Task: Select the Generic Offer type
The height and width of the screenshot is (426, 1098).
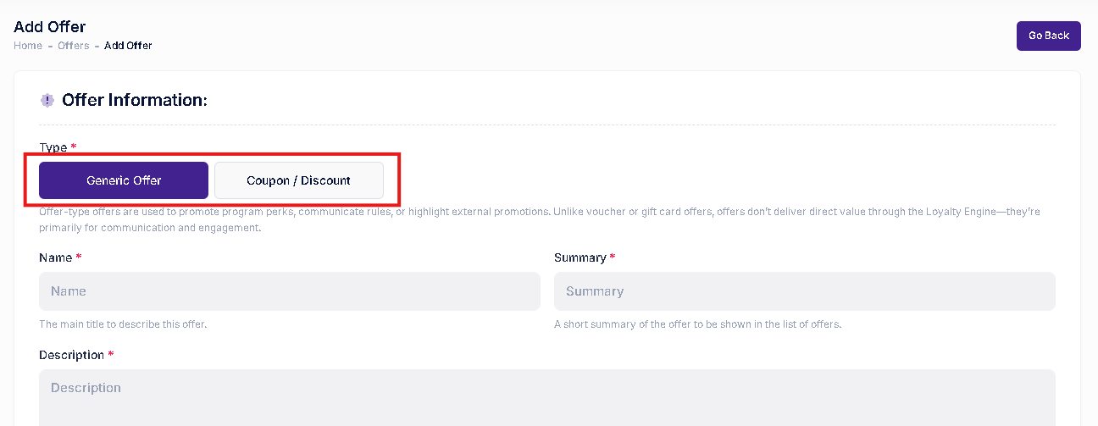Action: (x=124, y=180)
